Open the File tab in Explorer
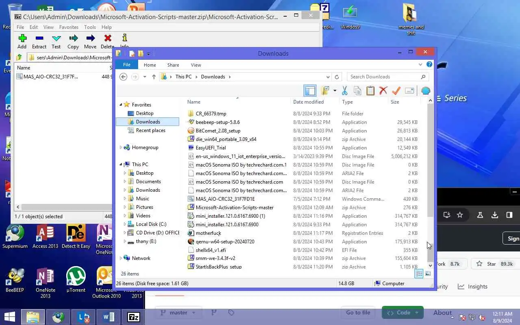The height and width of the screenshot is (325, 520). pos(127,65)
